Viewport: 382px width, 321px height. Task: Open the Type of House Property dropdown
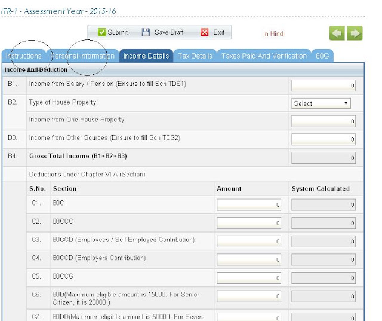point(321,103)
